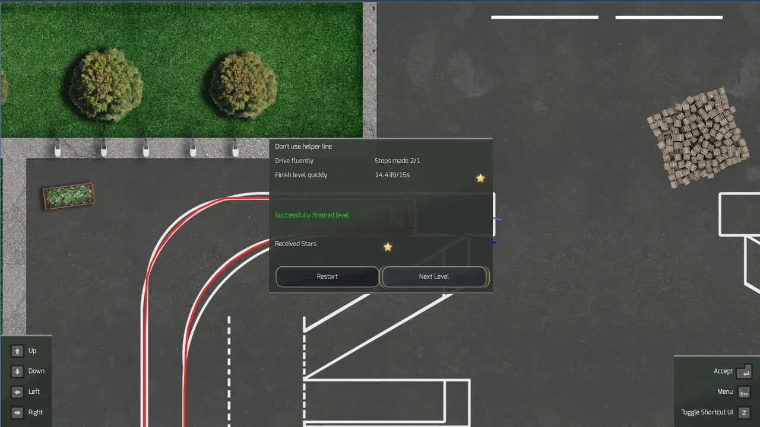Click the Esc key icon beside Menu
The image size is (760, 427).
point(743,393)
